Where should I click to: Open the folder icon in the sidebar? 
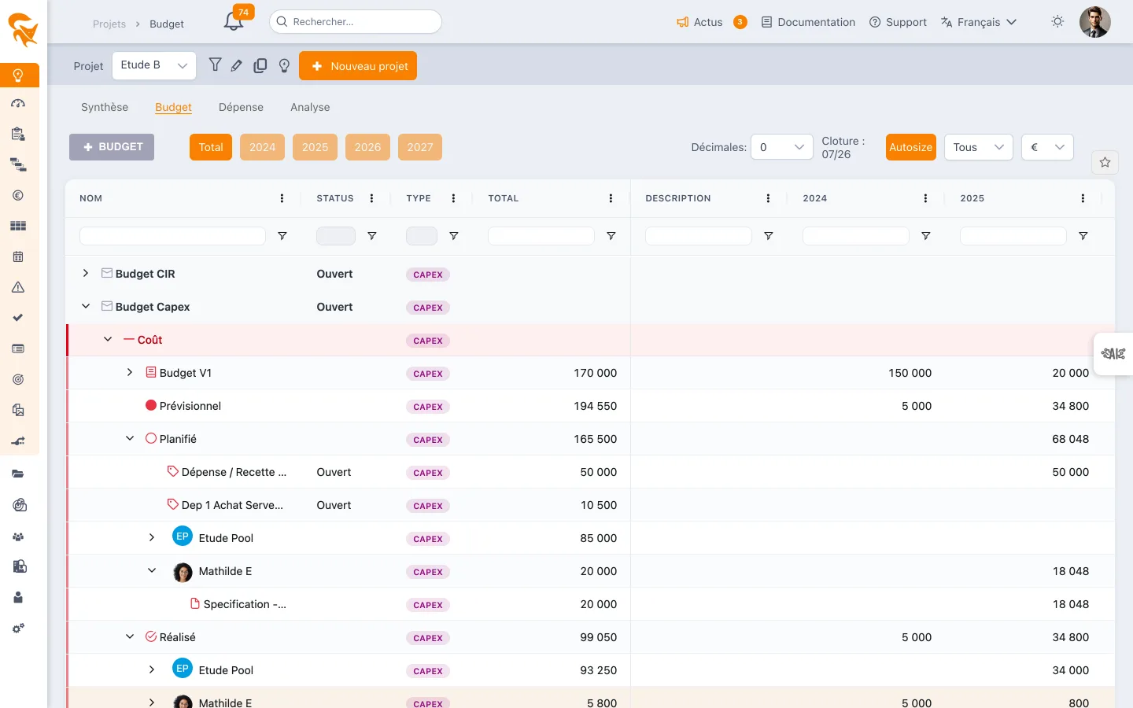pyautogui.click(x=18, y=474)
